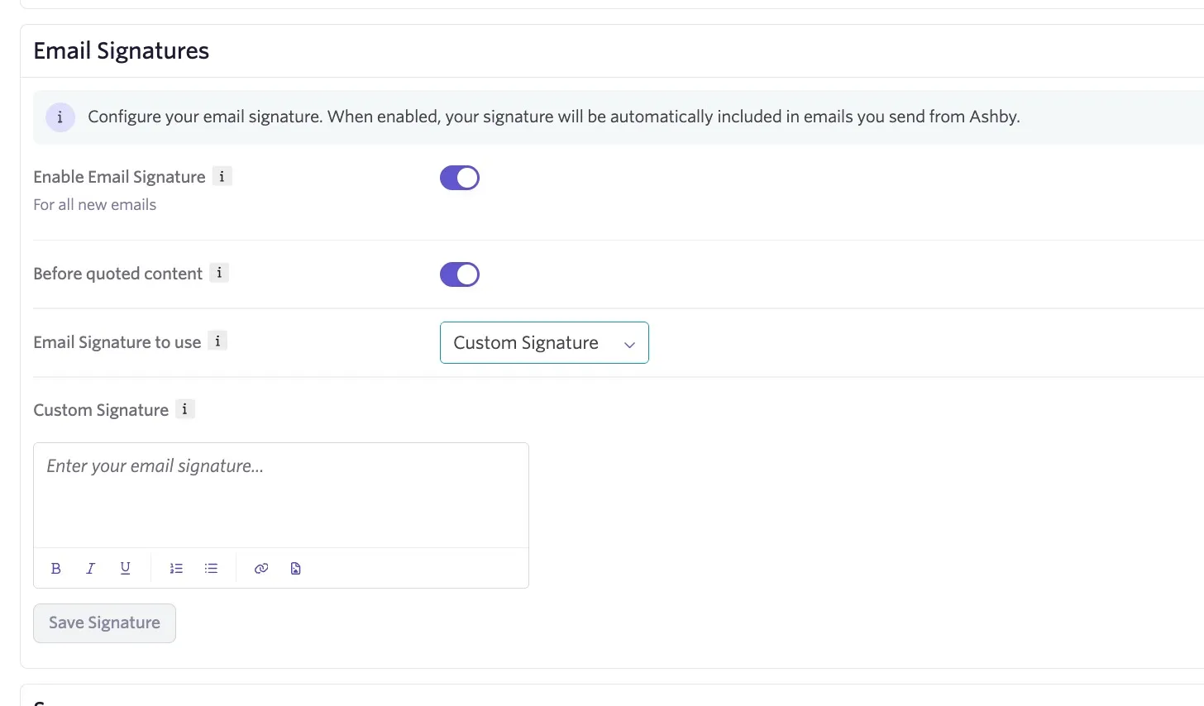Disable the Enable Email Signature toggle

click(x=460, y=178)
